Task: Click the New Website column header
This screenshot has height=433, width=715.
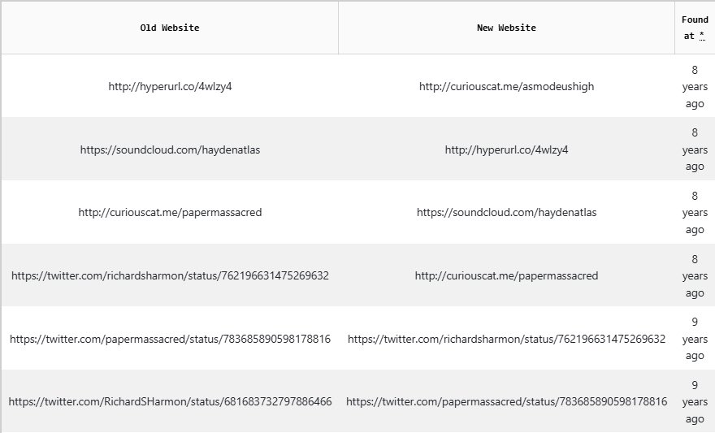Action: (x=506, y=28)
